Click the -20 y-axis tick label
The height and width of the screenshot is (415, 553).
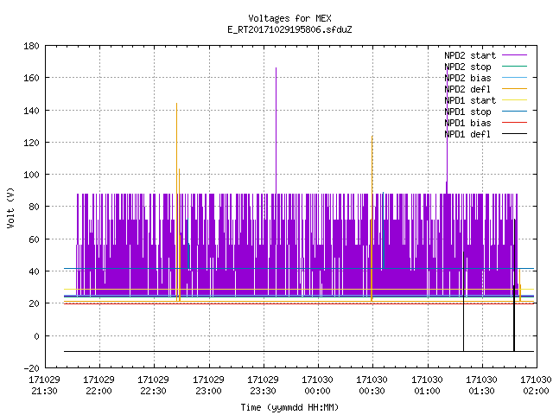(31, 368)
